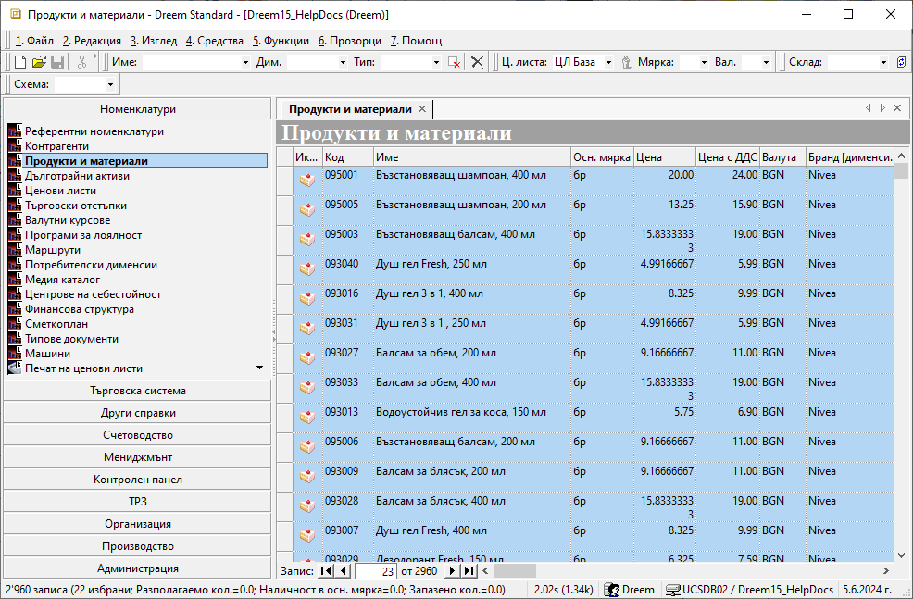Image resolution: width=913 pixels, height=599 pixels.
Task: Open the Средства menu
Action: pyautogui.click(x=215, y=41)
